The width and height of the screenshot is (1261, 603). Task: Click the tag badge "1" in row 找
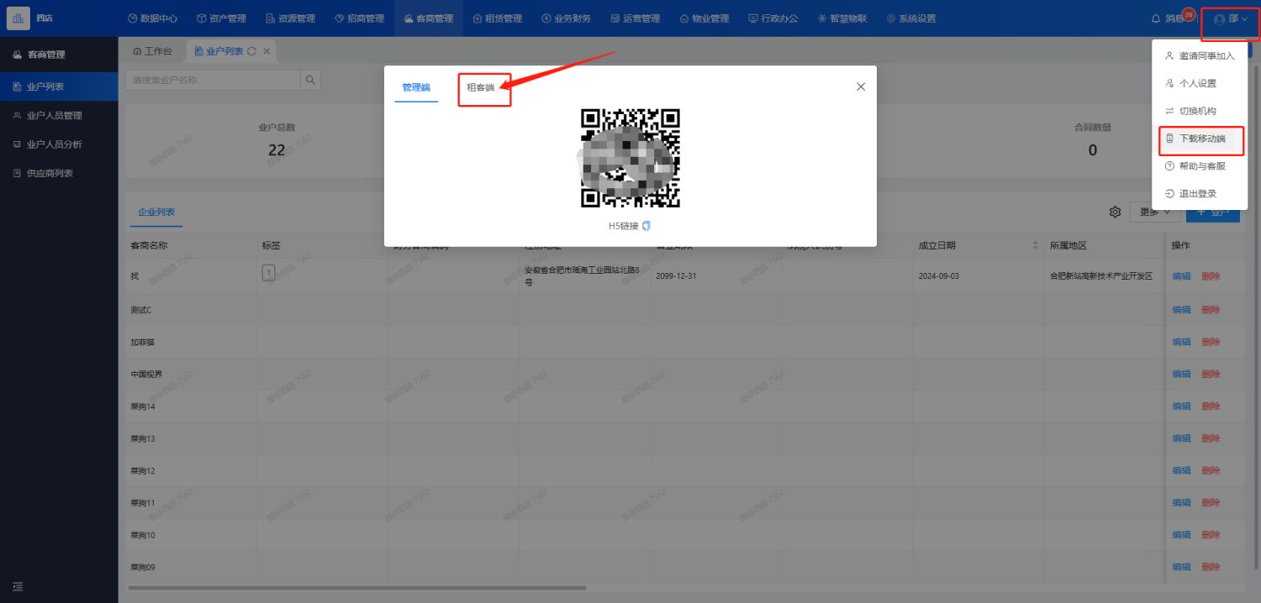[268, 272]
